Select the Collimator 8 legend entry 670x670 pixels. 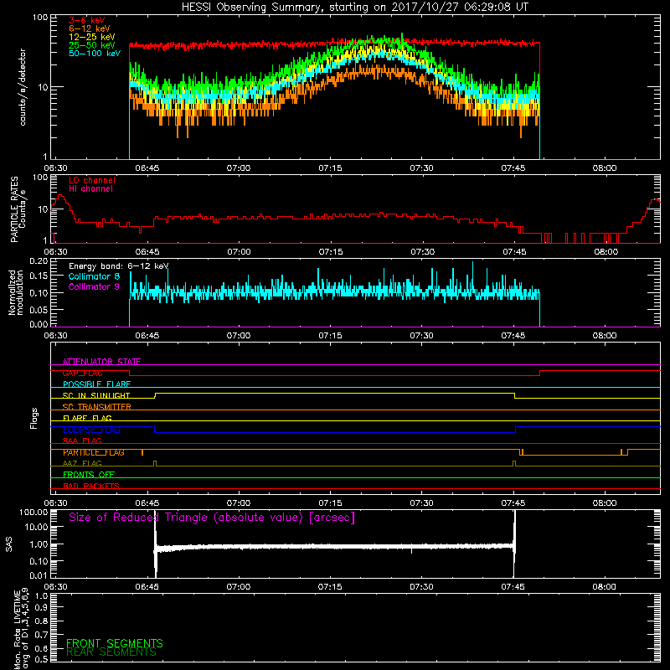(x=94, y=276)
